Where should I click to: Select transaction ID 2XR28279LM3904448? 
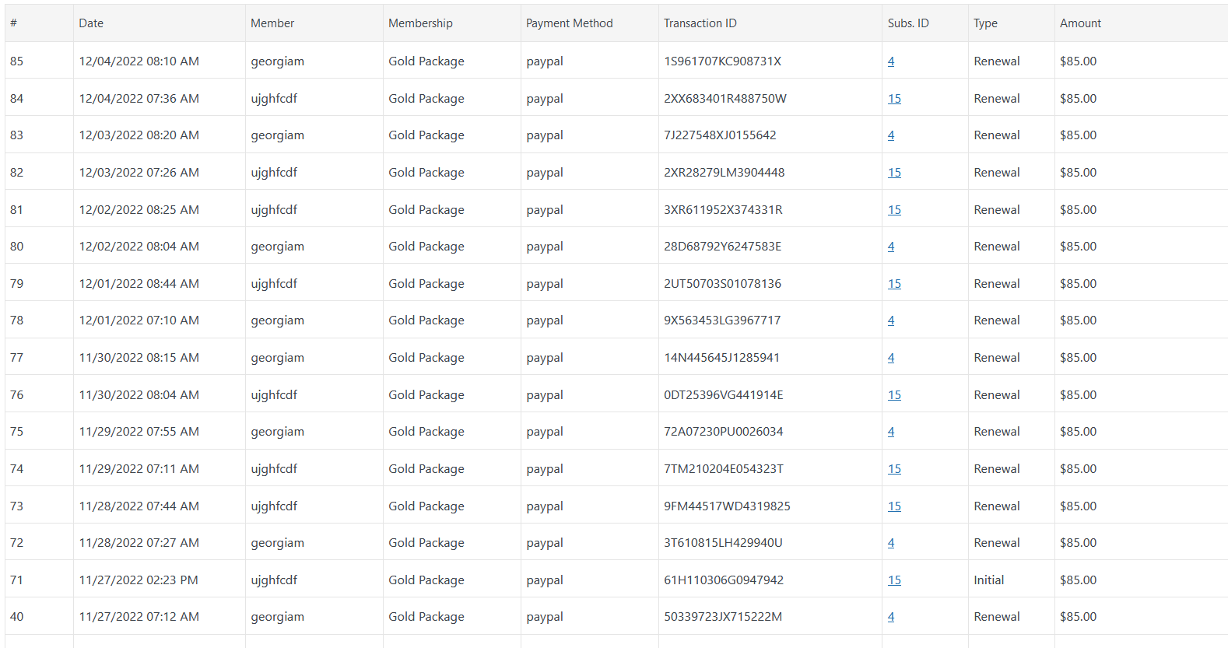[724, 173]
